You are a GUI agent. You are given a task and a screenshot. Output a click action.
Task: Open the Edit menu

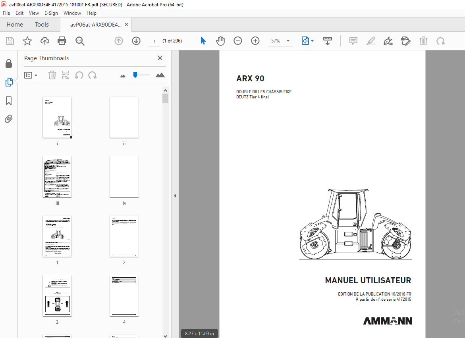tap(19, 13)
